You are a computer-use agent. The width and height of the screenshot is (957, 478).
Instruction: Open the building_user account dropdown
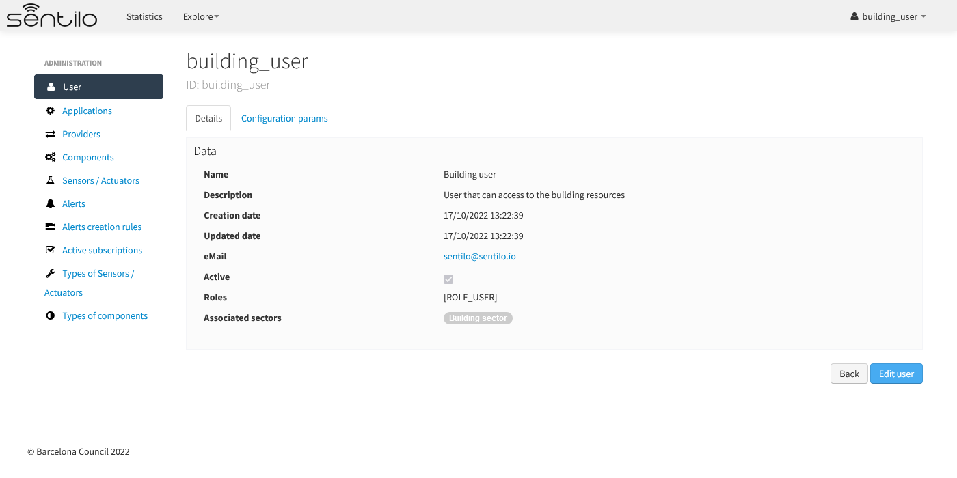pos(888,16)
